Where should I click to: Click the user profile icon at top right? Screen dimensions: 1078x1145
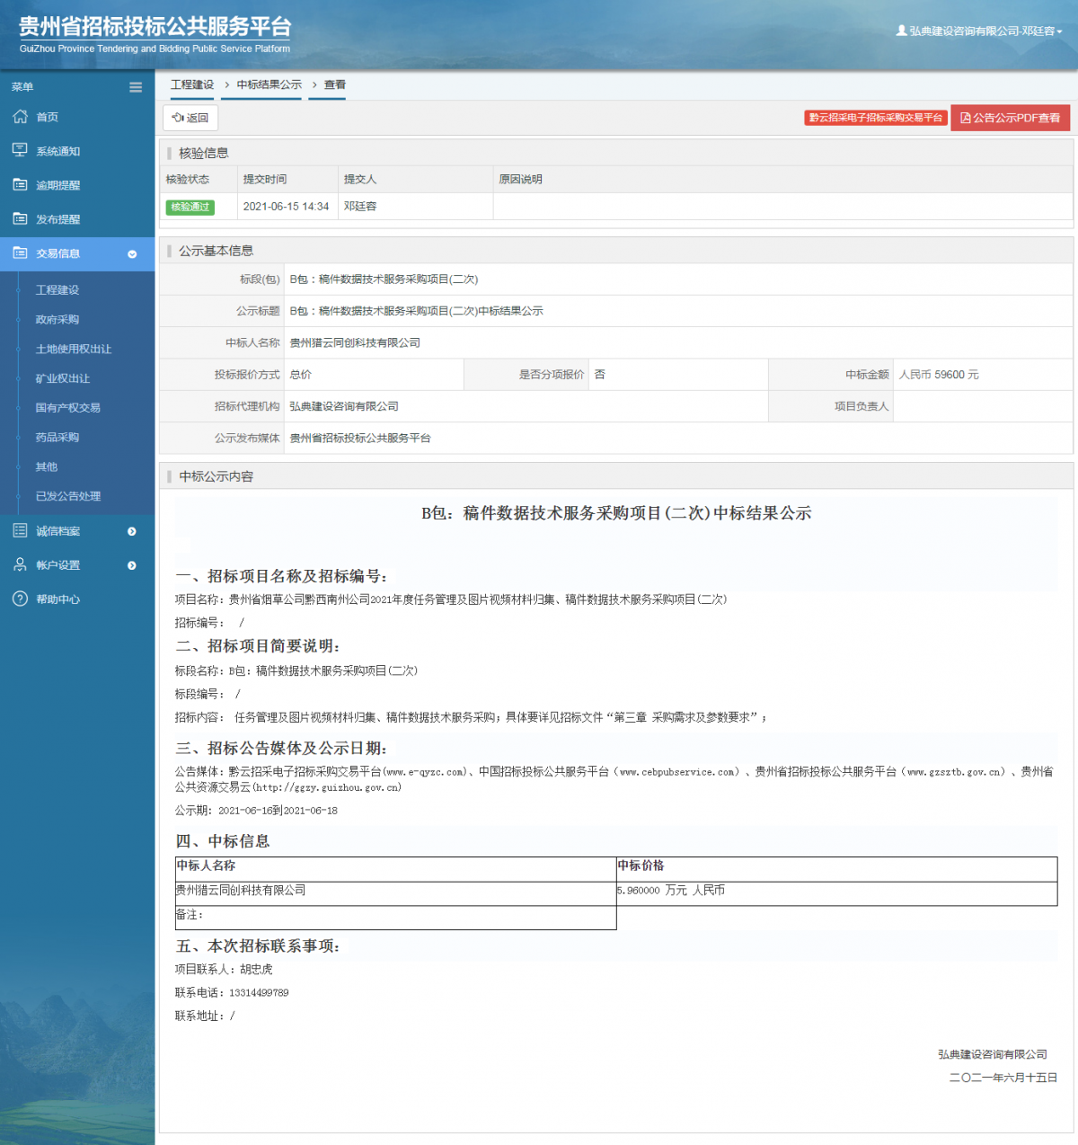(901, 31)
